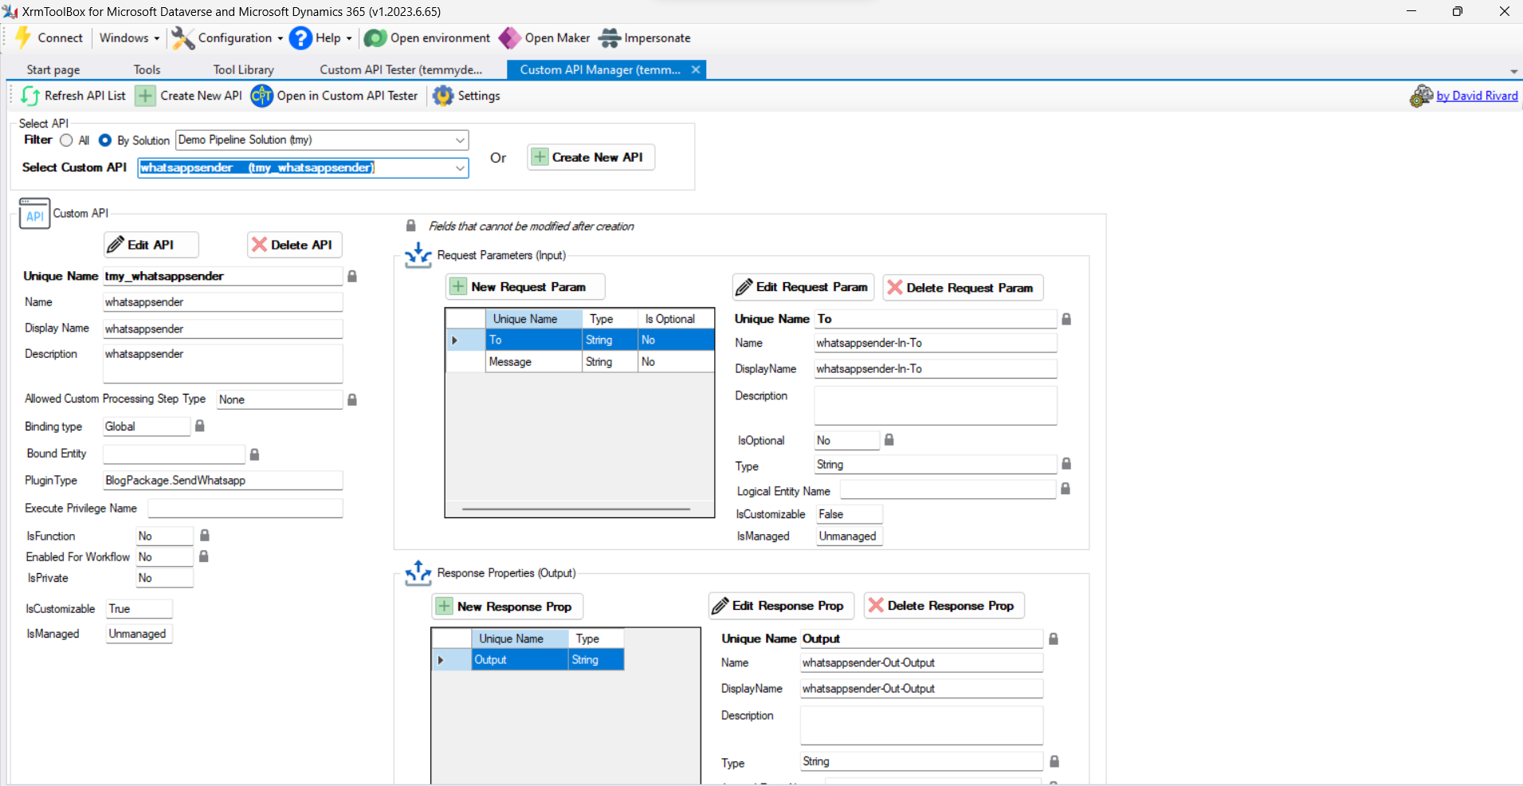This screenshot has width=1523, height=786.
Task: Click the lock icon beside Enabled For Workflow
Action: (204, 556)
